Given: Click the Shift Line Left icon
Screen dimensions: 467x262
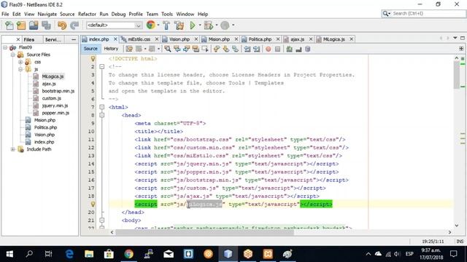Looking at the screenshot, I should 247,49.
